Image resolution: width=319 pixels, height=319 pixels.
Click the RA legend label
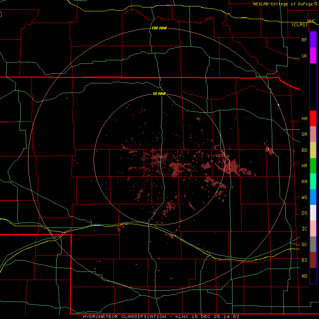coord(304,182)
